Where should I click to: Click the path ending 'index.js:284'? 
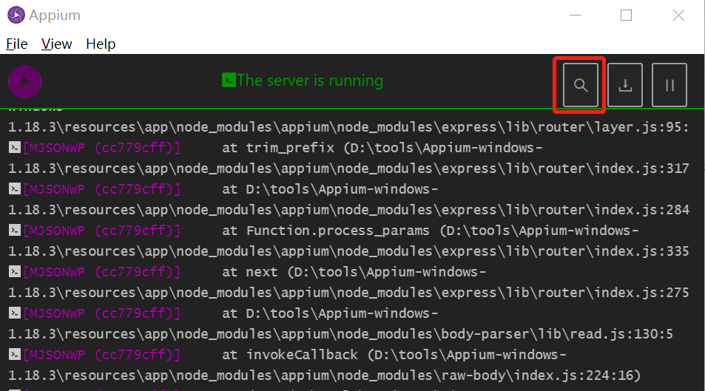pyautogui.click(x=348, y=210)
